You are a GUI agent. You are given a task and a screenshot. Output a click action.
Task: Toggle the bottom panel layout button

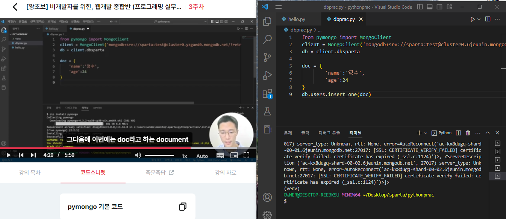click(x=429, y=7)
